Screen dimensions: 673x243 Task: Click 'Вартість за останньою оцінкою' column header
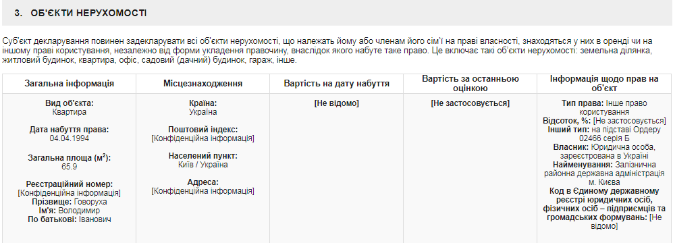[x=470, y=84]
